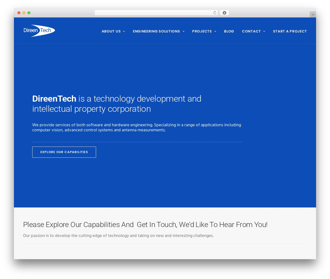Open the browser downloads button
Image resolution: width=330 pixels, height=279 pixels.
[x=224, y=13]
